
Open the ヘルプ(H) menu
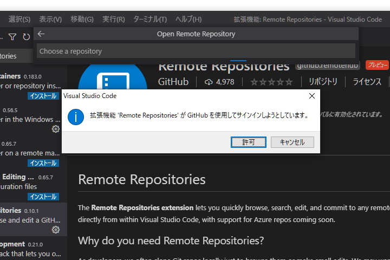coord(188,19)
